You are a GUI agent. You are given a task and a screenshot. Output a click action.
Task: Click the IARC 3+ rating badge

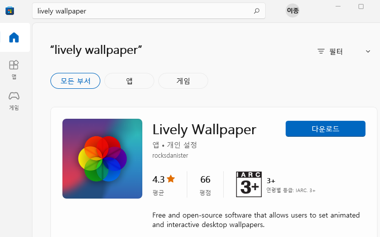tap(249, 184)
